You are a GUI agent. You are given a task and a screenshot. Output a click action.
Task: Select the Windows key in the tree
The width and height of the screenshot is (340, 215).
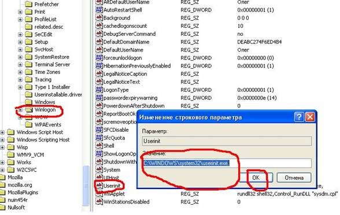click(x=45, y=102)
